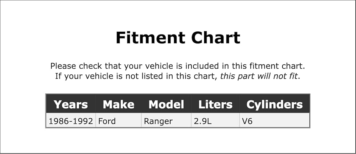The image size is (356, 154).
Task: Click the 1986-1992 years cell
Action: [x=70, y=121]
